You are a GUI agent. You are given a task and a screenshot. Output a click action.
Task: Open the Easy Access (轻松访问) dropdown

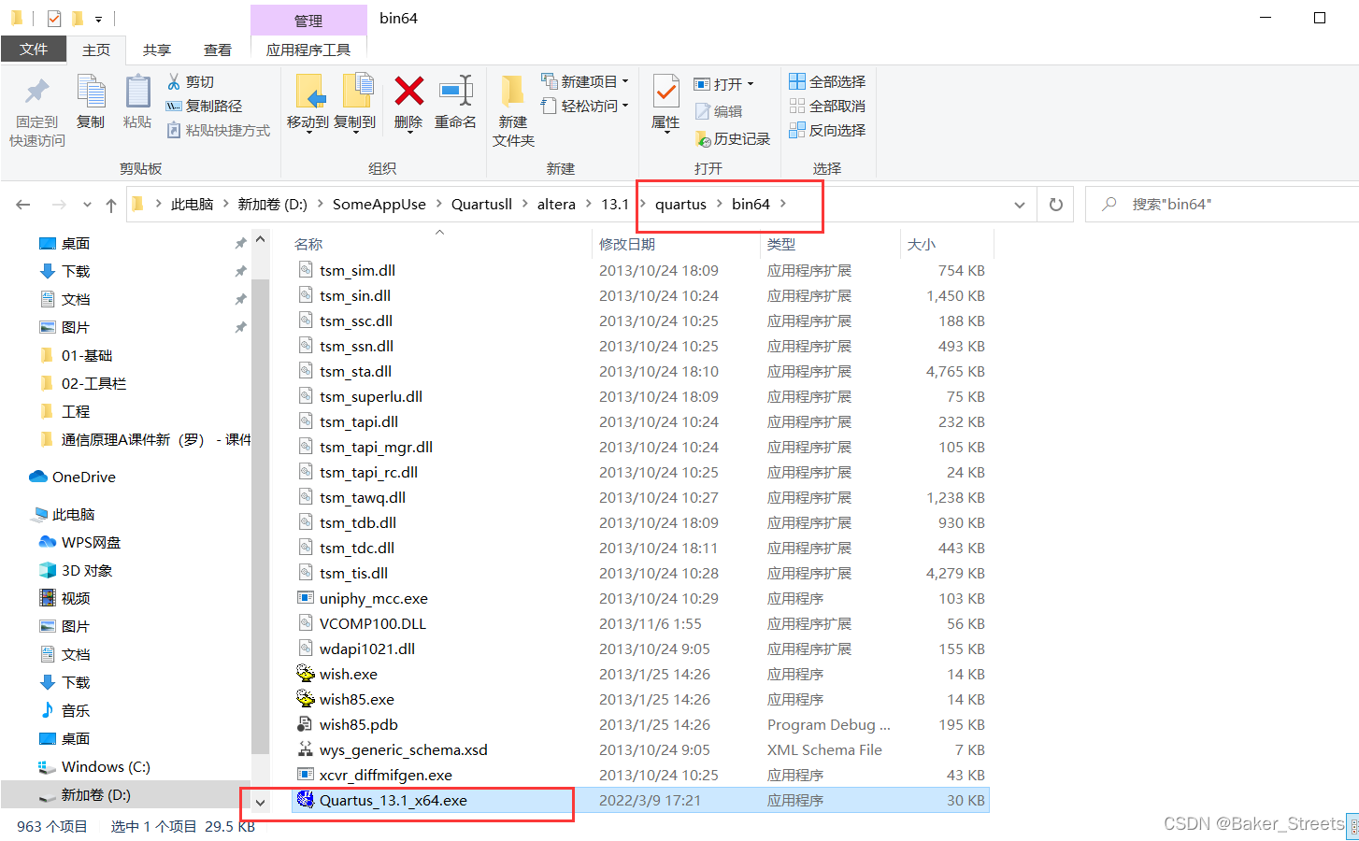point(625,106)
